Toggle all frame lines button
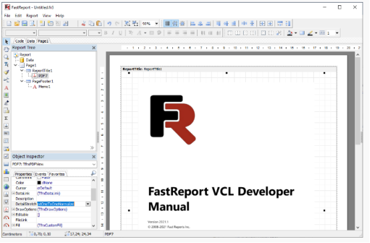The height and width of the screenshot is (243, 370). click(263, 33)
